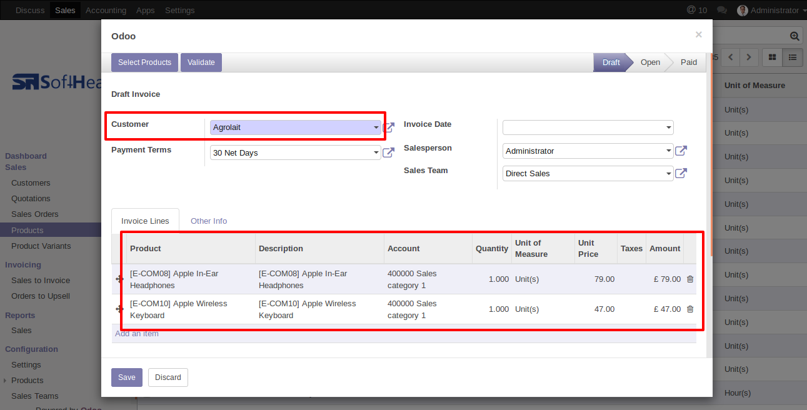
Task: Open Sales to Invoice in the sidebar
Action: pyautogui.click(x=41, y=281)
